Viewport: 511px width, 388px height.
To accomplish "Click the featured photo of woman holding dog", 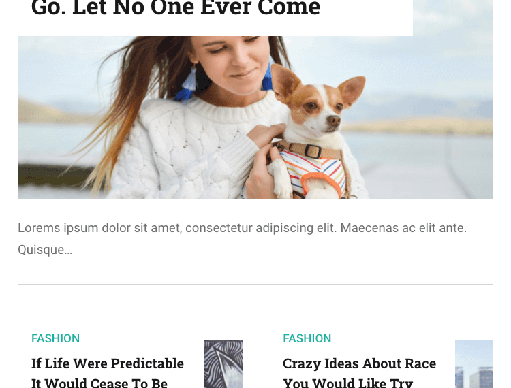I will coord(255,118).
